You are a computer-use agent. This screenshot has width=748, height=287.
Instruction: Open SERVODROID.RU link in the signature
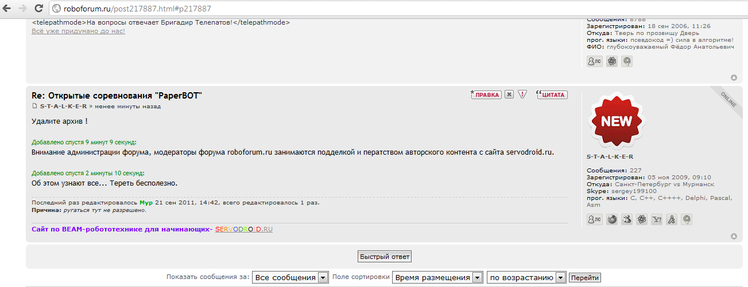(x=244, y=229)
